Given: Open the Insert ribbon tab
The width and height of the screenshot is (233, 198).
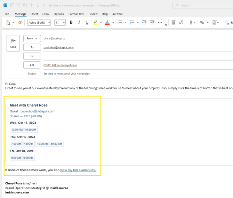Looking at the screenshot, I should click(34, 14).
